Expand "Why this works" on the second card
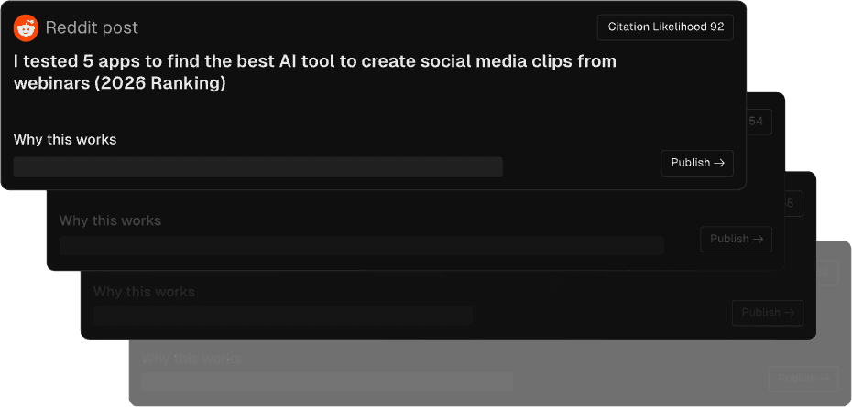Viewport: 852px width, 407px height. (110, 220)
